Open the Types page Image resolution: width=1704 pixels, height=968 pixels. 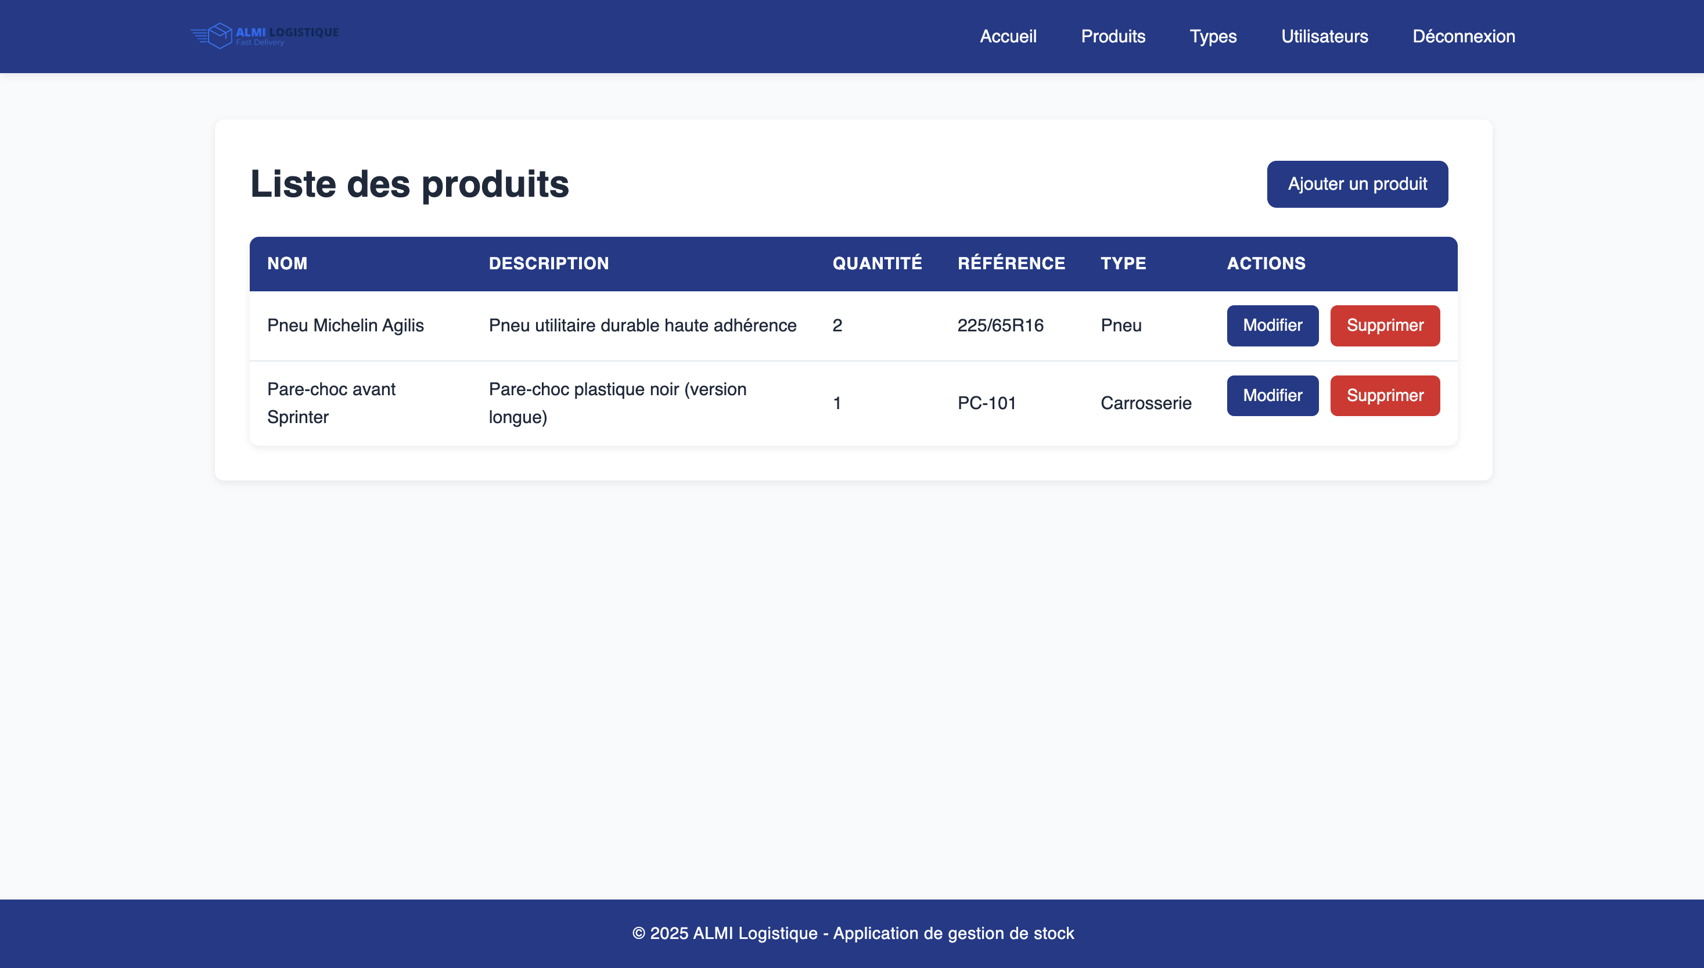click(x=1212, y=36)
